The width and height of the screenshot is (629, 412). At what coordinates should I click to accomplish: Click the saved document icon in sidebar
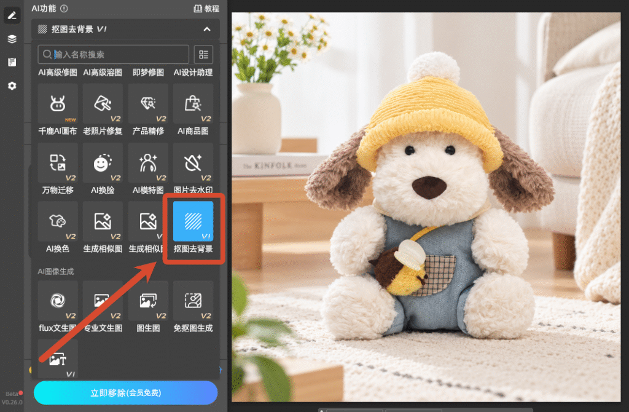coord(12,62)
